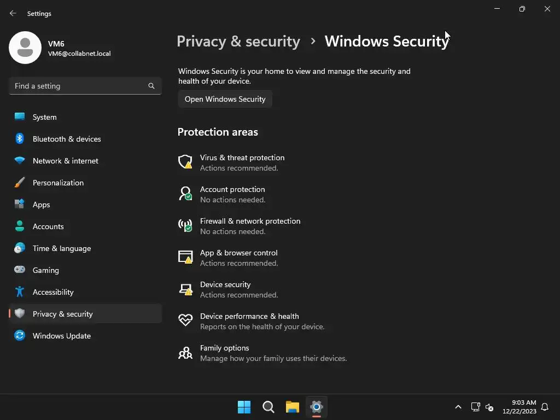Image resolution: width=560 pixels, height=420 pixels.
Task: Click the Device security laptop icon
Action: click(x=185, y=289)
